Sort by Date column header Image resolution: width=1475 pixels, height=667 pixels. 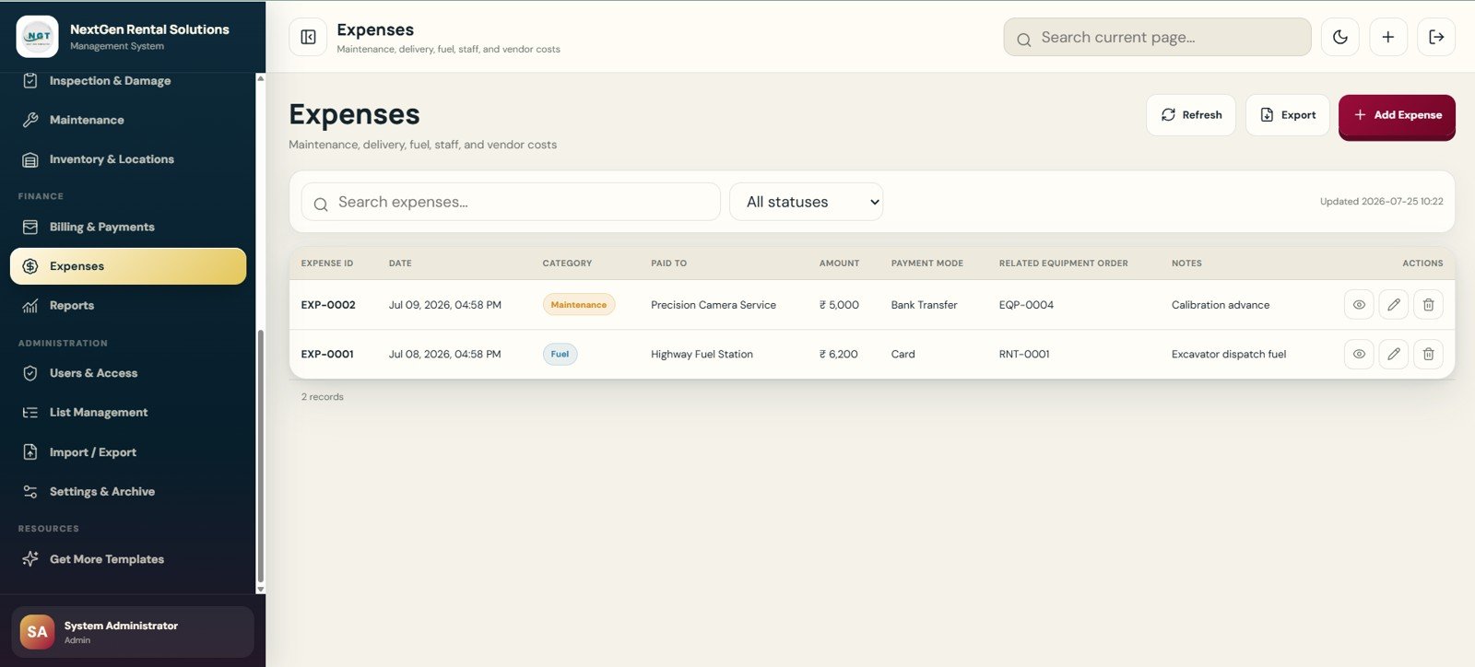400,263
